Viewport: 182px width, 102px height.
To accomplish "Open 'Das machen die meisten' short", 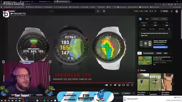I will point(167,82).
